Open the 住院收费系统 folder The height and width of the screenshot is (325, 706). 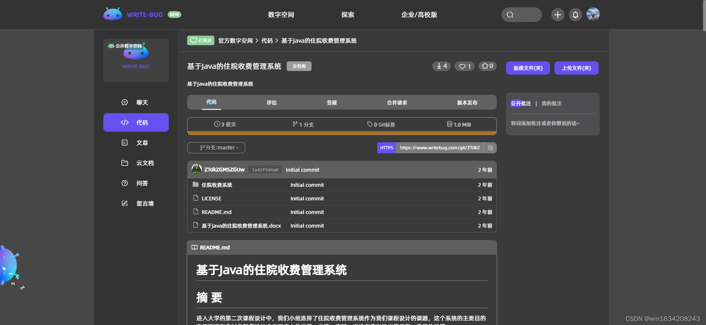tap(217, 185)
